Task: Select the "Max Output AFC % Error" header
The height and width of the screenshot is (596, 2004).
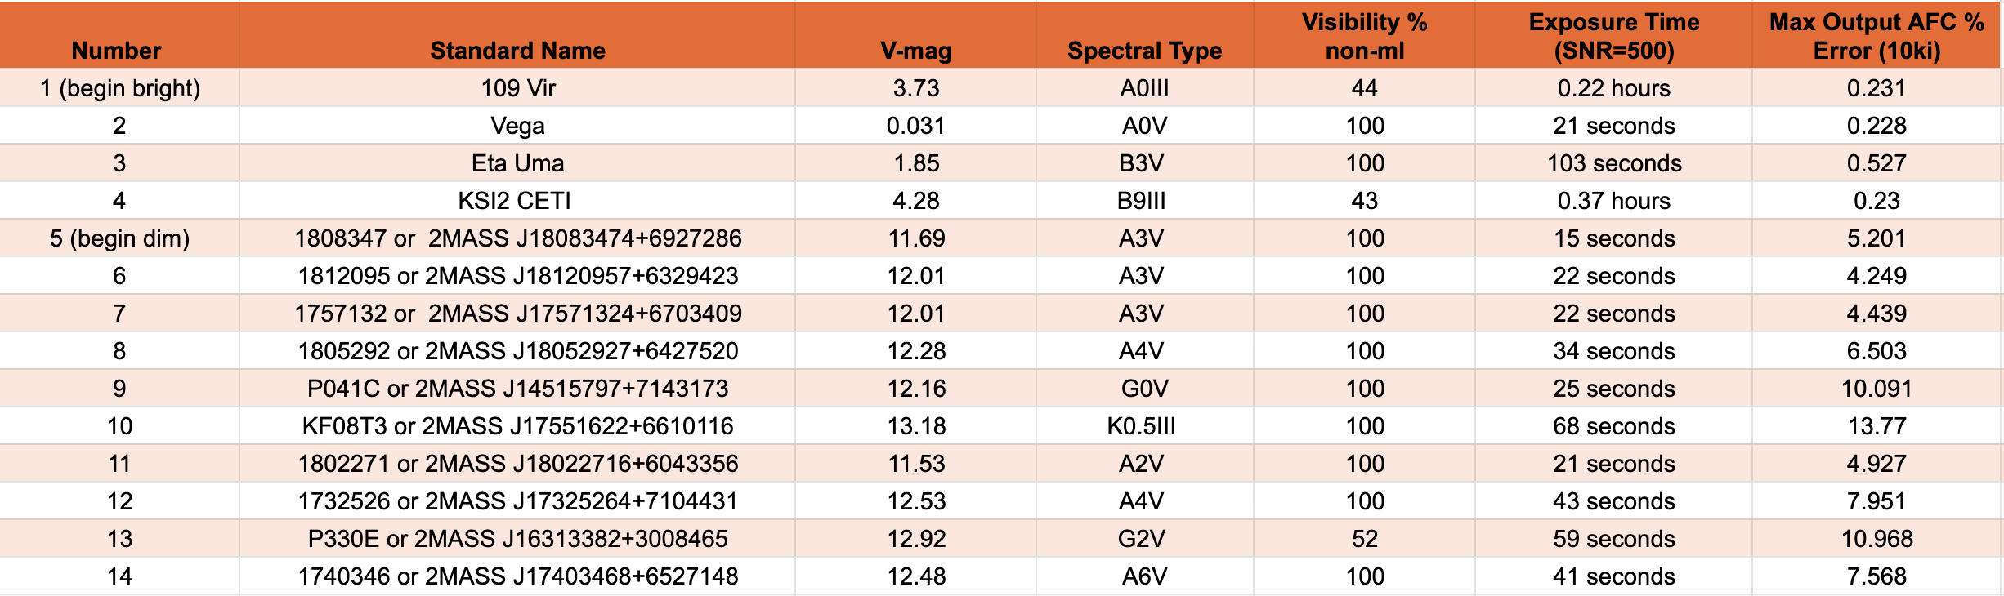Action: (1877, 37)
